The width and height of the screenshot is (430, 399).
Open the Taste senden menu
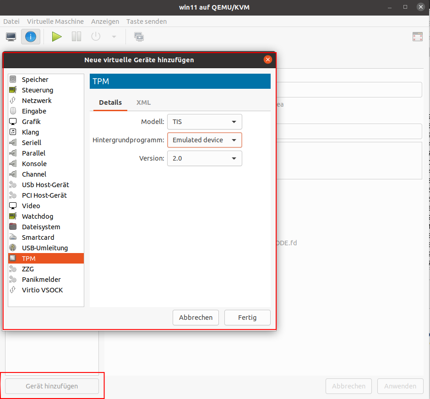(x=147, y=22)
